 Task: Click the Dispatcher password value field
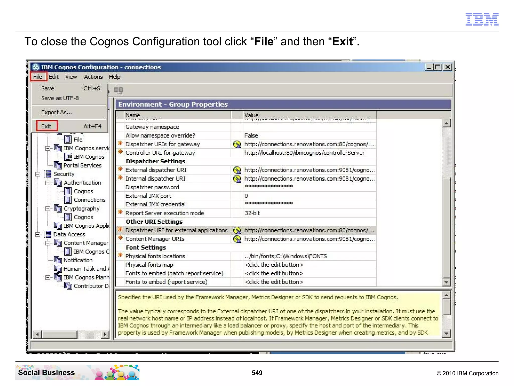point(310,187)
